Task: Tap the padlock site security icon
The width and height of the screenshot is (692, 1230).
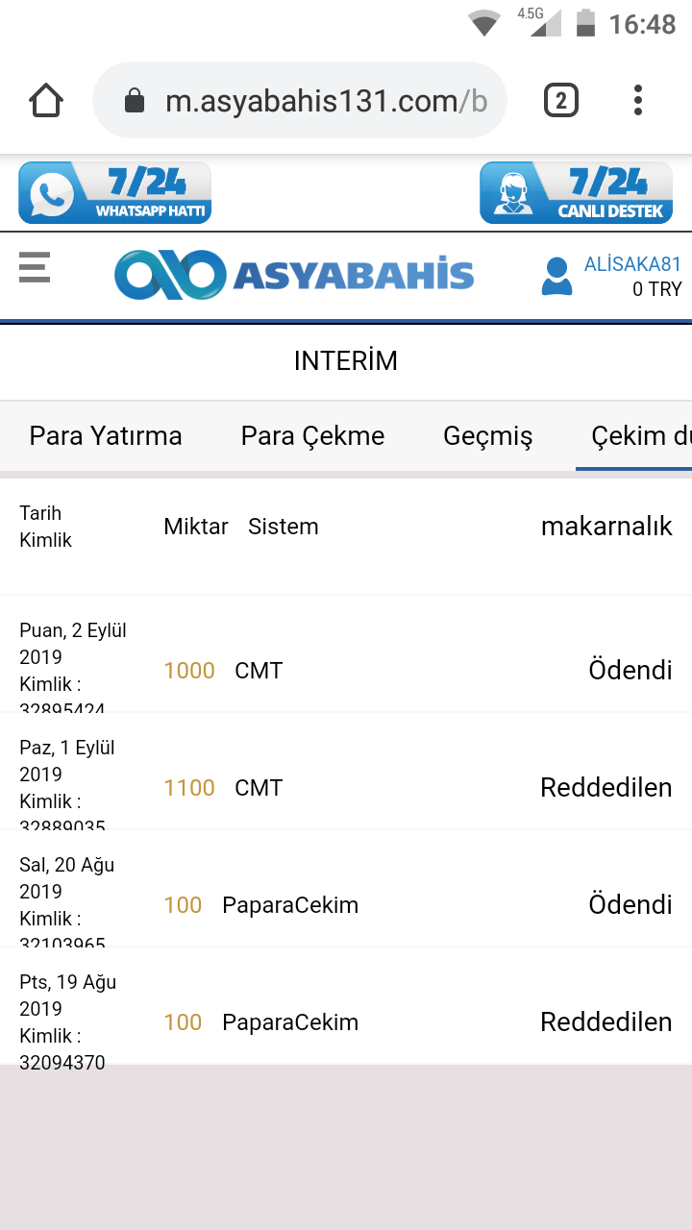Action: point(135,101)
